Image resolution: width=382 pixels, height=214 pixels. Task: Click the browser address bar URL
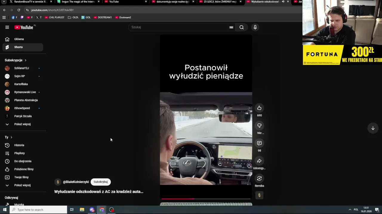pyautogui.click(x=53, y=10)
